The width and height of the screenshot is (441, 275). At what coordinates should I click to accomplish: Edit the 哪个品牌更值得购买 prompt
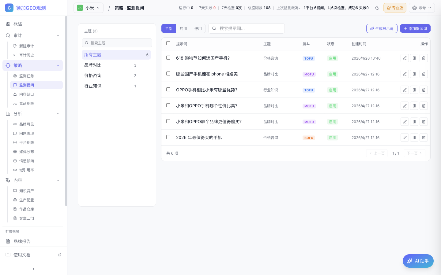[x=405, y=122]
